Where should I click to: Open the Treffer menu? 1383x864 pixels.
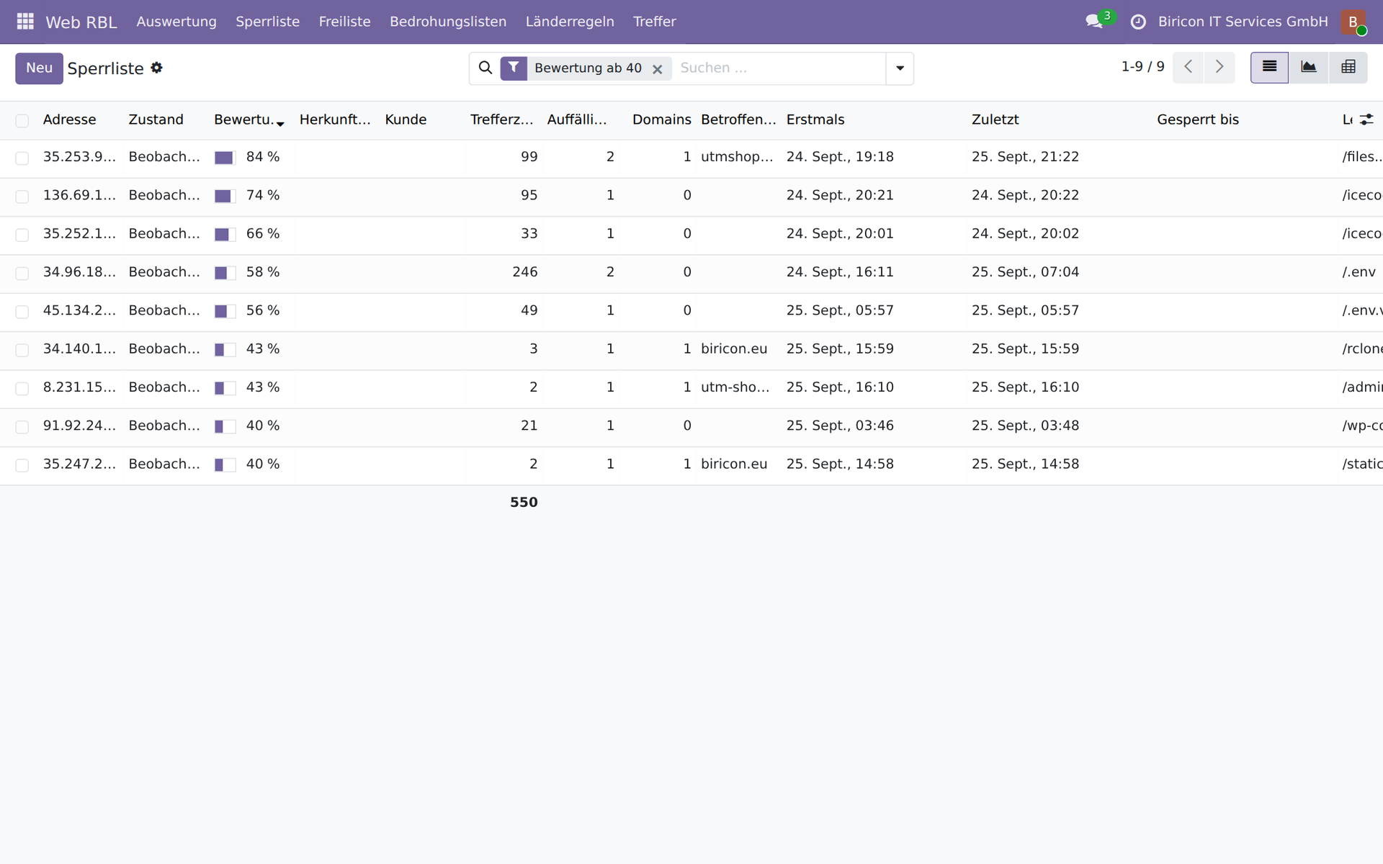[654, 22]
